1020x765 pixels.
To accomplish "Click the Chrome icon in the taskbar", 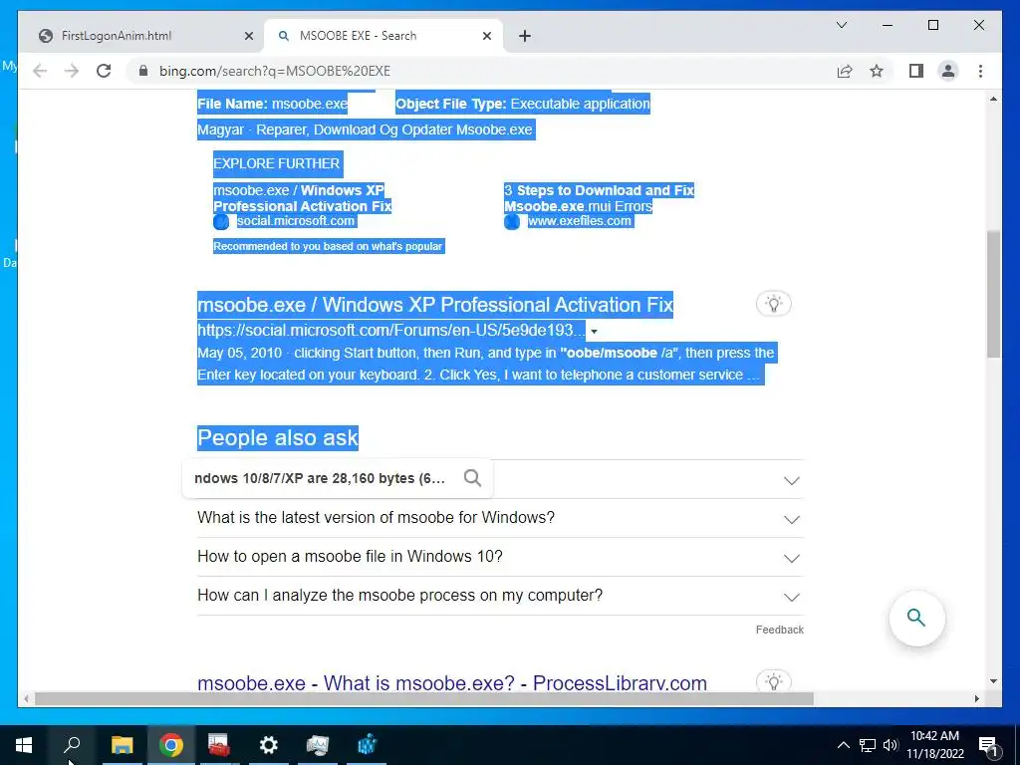I will click(170, 745).
